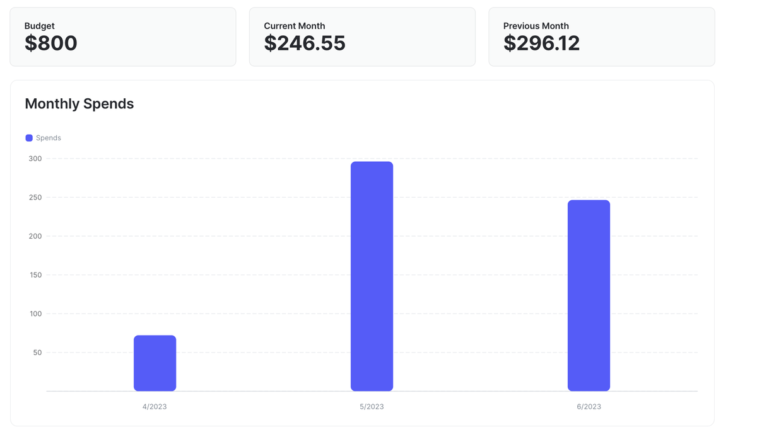
Task: Select the Previous Month card label
Action: click(x=536, y=26)
